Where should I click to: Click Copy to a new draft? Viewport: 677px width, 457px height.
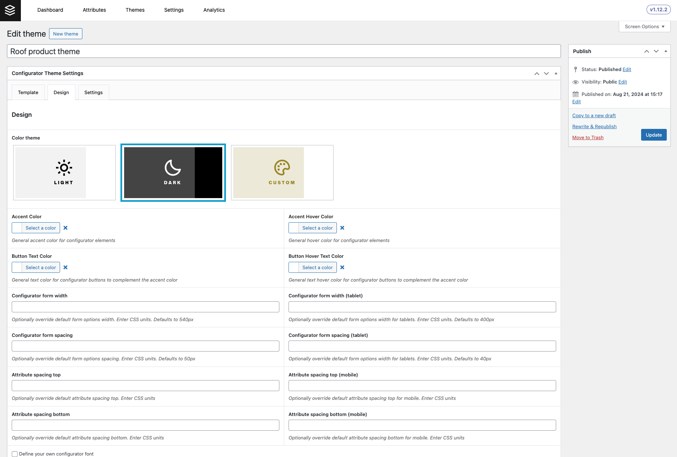point(594,115)
